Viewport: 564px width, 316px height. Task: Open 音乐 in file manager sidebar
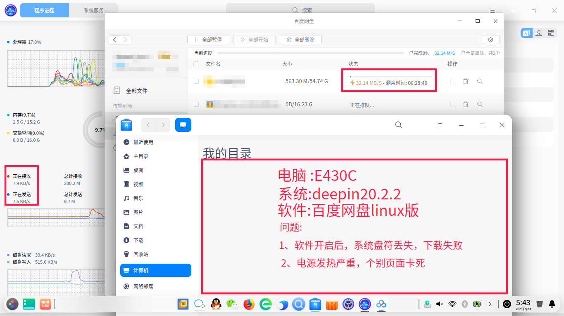click(x=156, y=198)
